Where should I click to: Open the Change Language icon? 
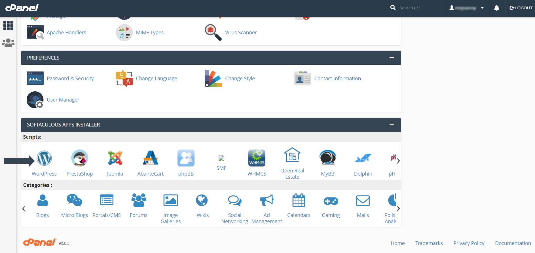coord(124,78)
